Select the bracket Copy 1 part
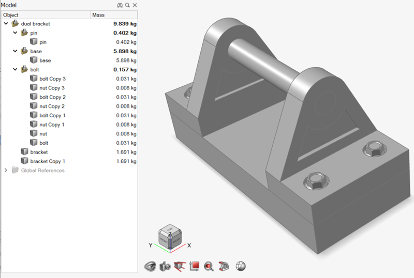 (x=47, y=161)
